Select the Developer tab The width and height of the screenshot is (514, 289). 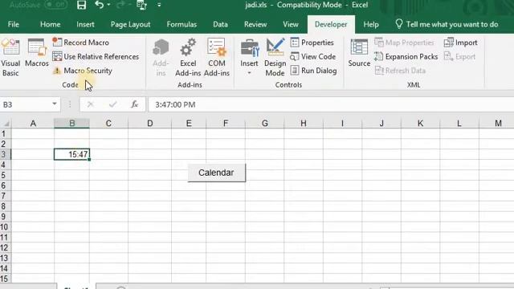331,25
